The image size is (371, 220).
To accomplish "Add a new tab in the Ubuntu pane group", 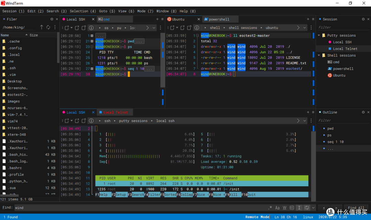I will 308,19.
